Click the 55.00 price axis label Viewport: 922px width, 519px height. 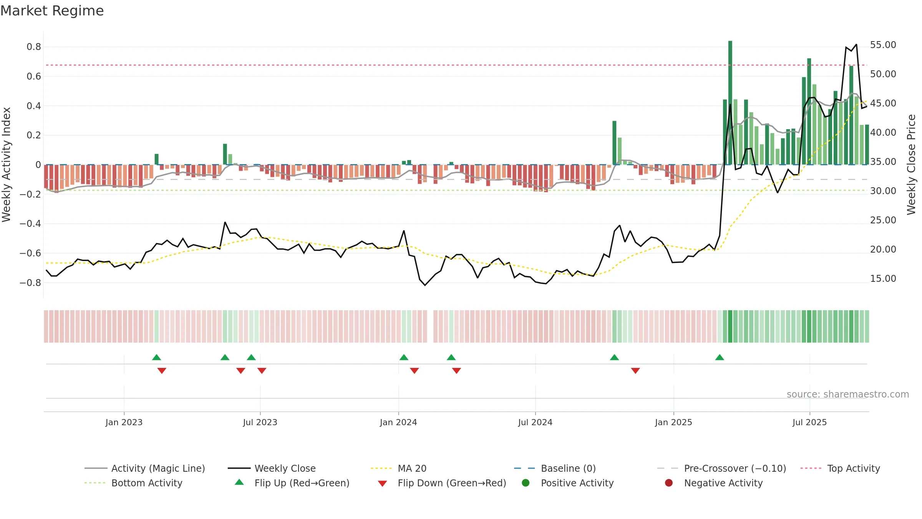[x=883, y=45]
